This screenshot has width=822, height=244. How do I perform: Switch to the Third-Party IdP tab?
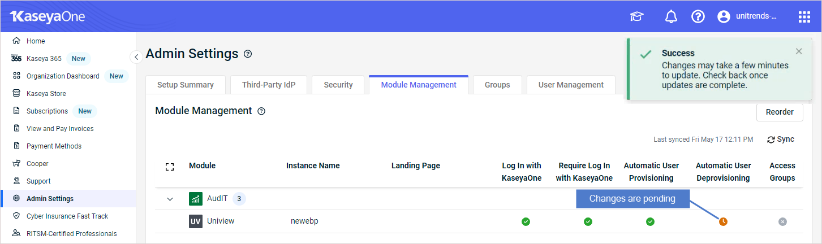click(x=269, y=85)
